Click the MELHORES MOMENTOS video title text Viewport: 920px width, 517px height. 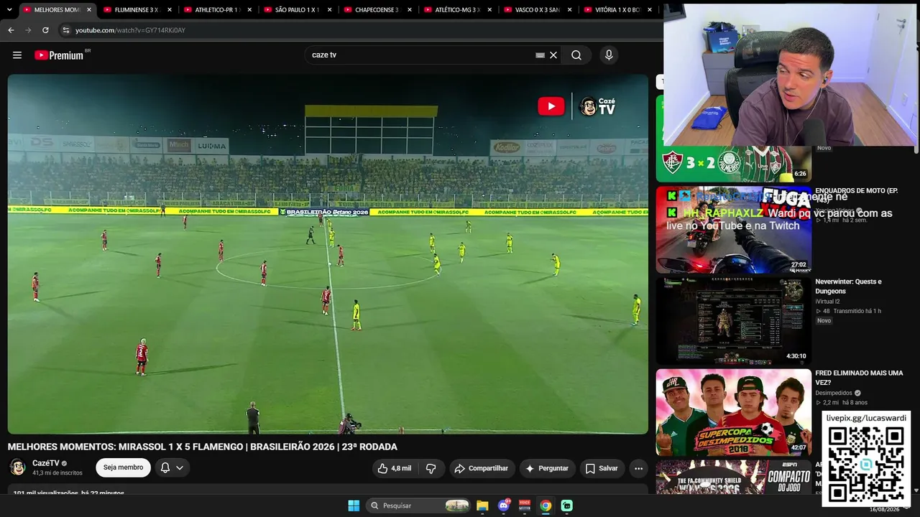[x=202, y=447]
